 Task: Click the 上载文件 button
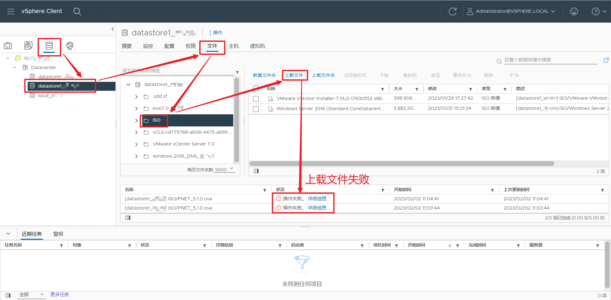click(x=295, y=75)
